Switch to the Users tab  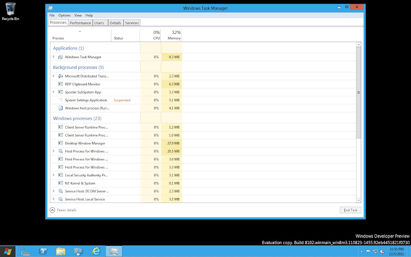(x=100, y=23)
